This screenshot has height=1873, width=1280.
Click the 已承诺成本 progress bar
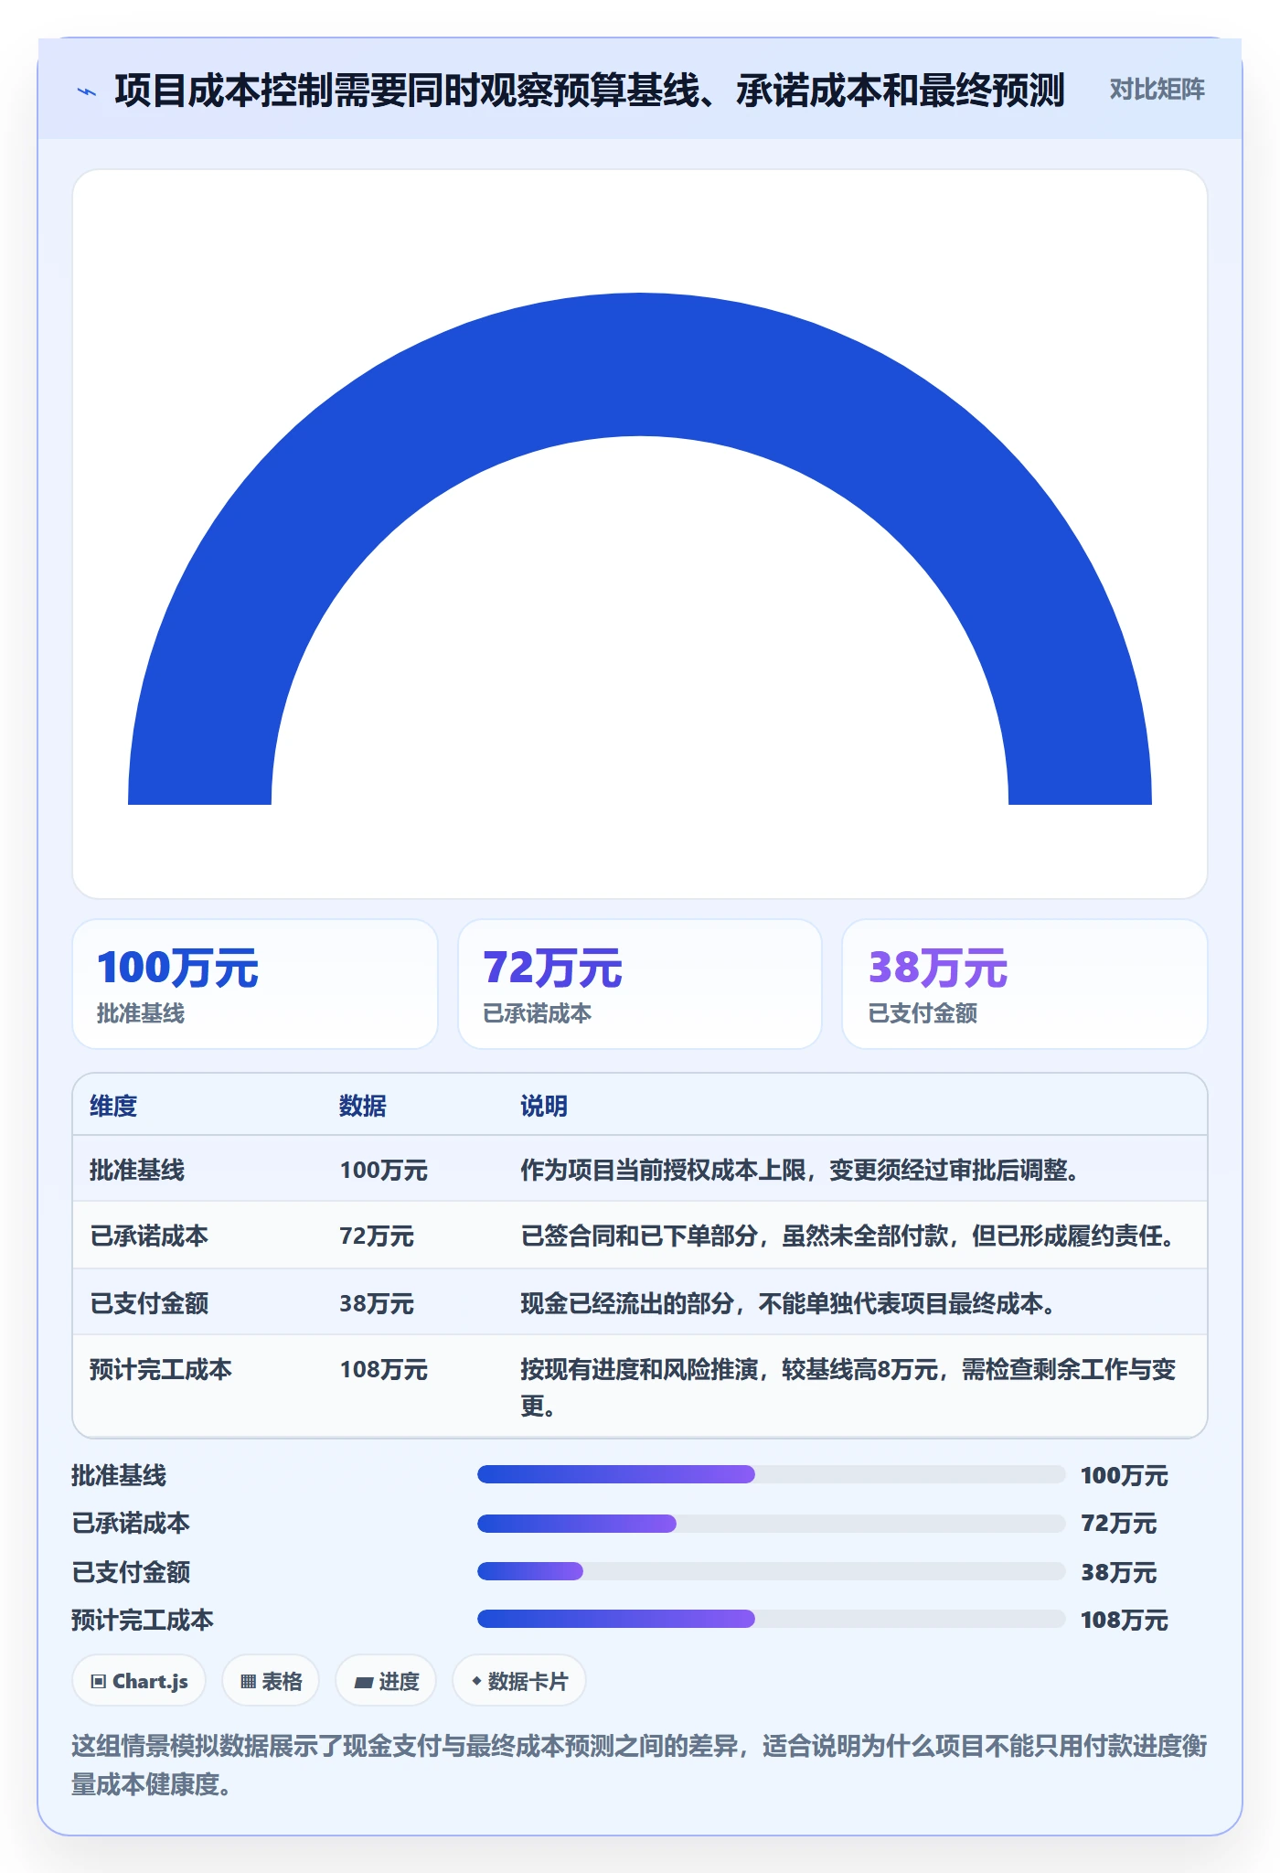(x=772, y=1523)
